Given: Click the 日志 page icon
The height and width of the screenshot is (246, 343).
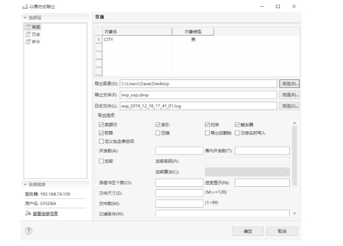Looking at the screenshot, I should [x=28, y=34].
